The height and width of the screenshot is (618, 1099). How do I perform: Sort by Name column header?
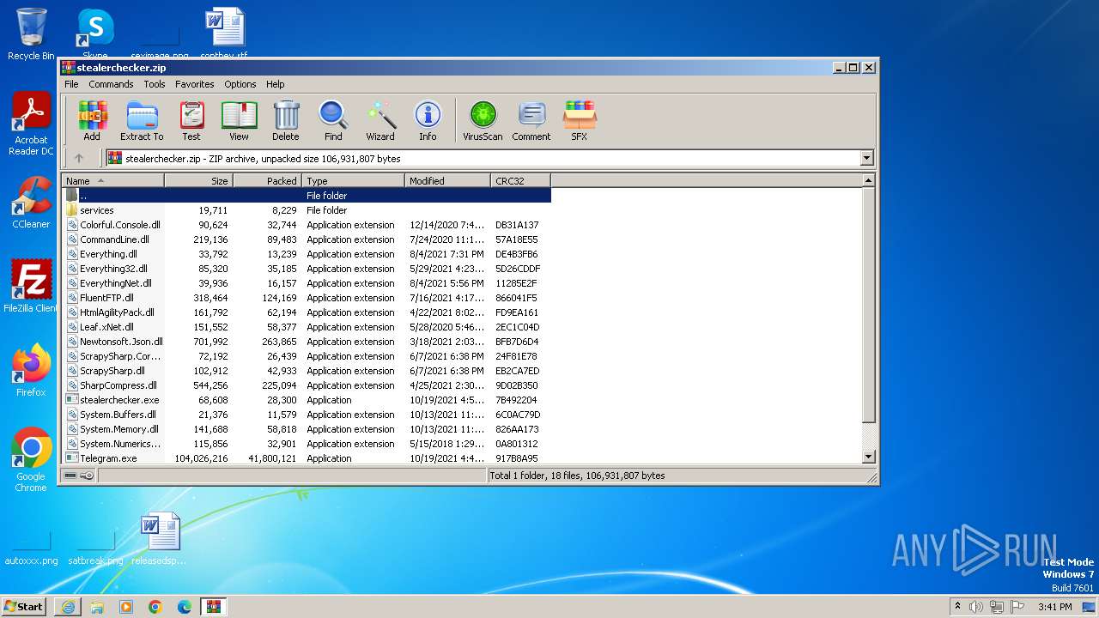(112, 180)
